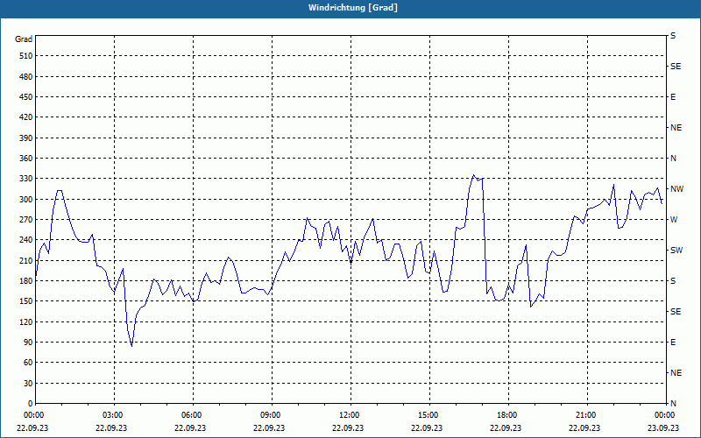Click the 240 y-axis value
The image size is (701, 438).
[25, 240]
